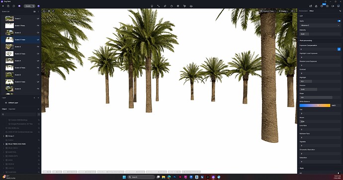Open video render camera icon
343x180 pixels.
(x=333, y=6)
